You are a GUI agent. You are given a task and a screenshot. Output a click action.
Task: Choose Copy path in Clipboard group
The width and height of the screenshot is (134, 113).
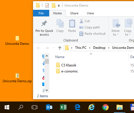[89, 27]
